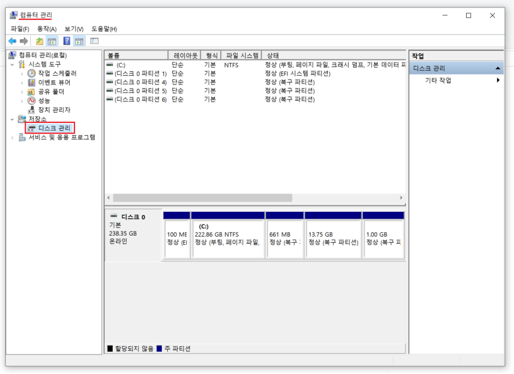
Task: Select 장치 관리자 tree item
Action: click(x=54, y=110)
